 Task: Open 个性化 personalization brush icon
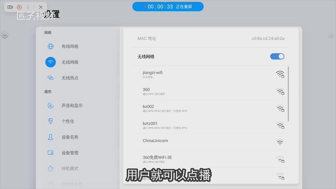click(50, 121)
